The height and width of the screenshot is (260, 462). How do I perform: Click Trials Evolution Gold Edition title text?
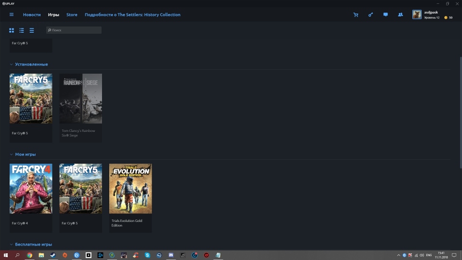pyautogui.click(x=127, y=223)
